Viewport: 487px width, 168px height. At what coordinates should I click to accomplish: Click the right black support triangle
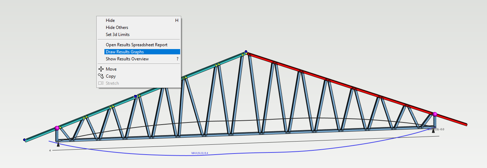[433, 131]
